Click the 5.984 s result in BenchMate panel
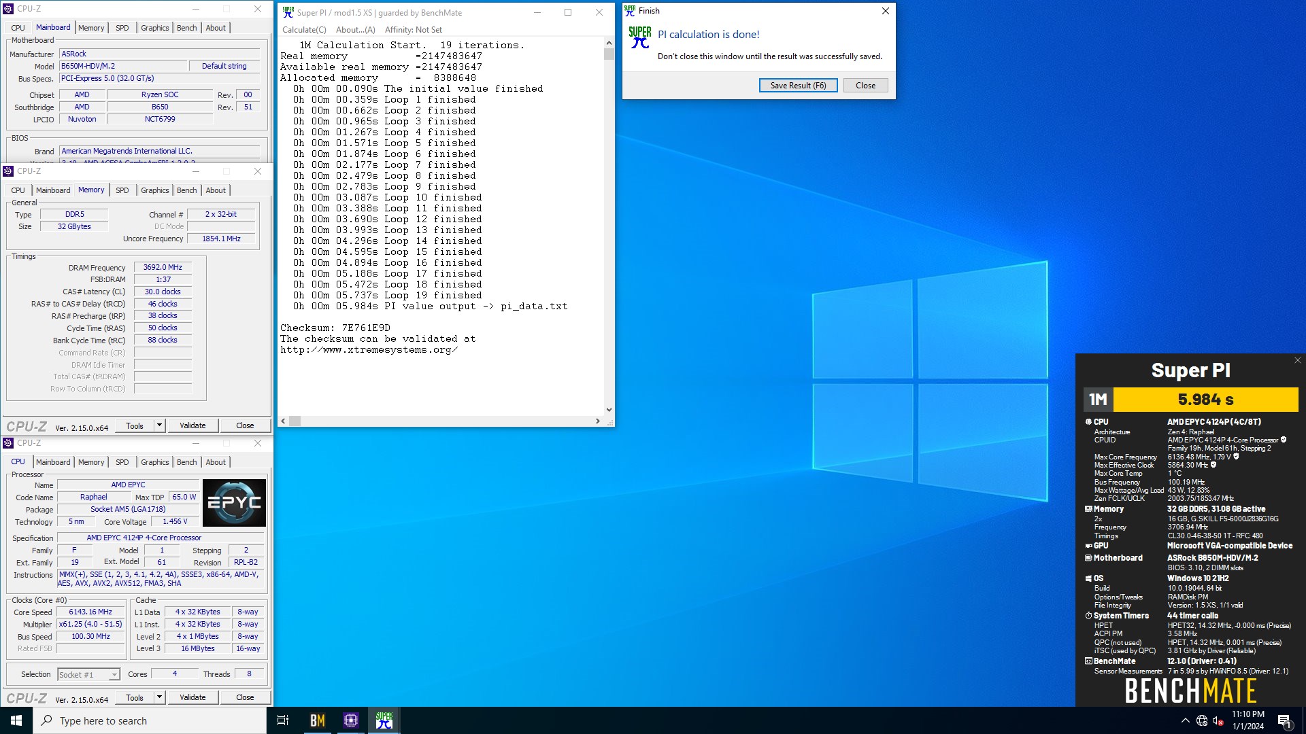Image resolution: width=1306 pixels, height=734 pixels. point(1205,400)
